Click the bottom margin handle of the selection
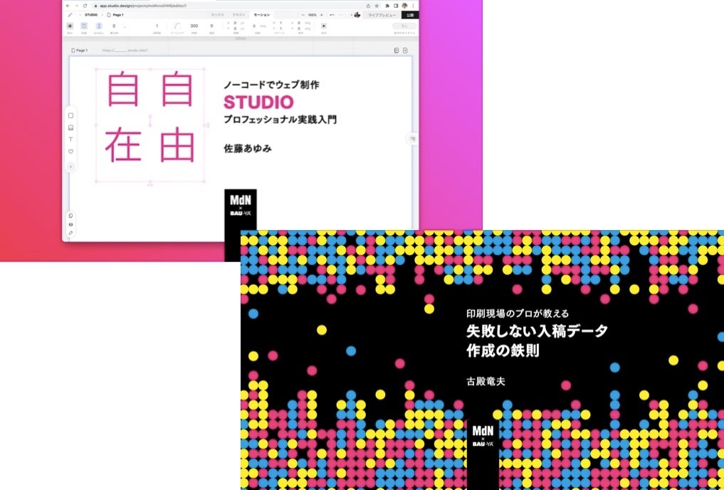This screenshot has width=724, height=490. click(x=150, y=184)
